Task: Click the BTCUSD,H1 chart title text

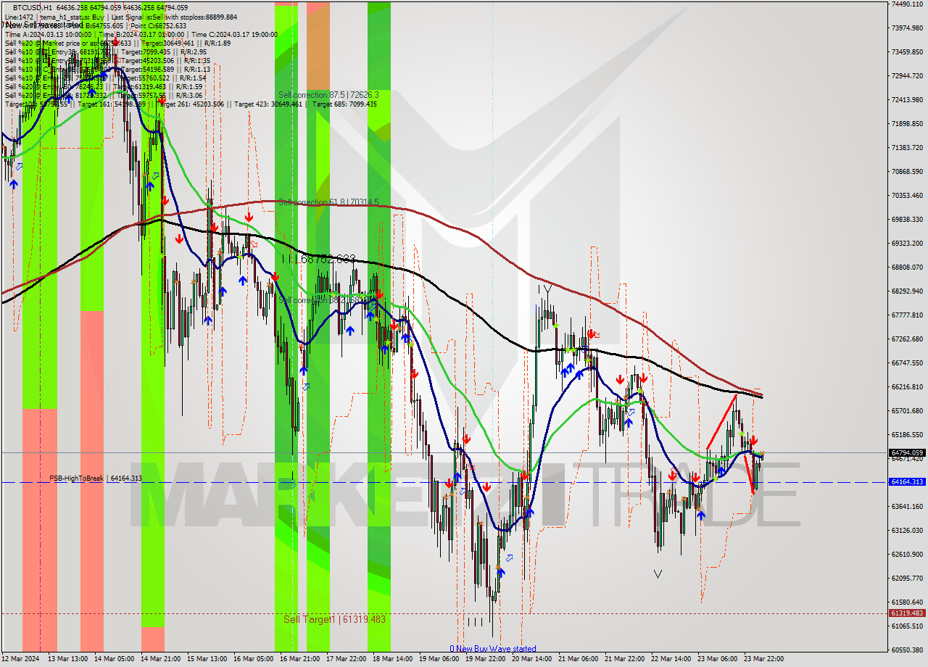Action: click(32, 7)
